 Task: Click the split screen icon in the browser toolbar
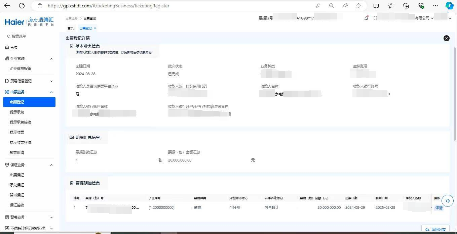tap(376, 6)
